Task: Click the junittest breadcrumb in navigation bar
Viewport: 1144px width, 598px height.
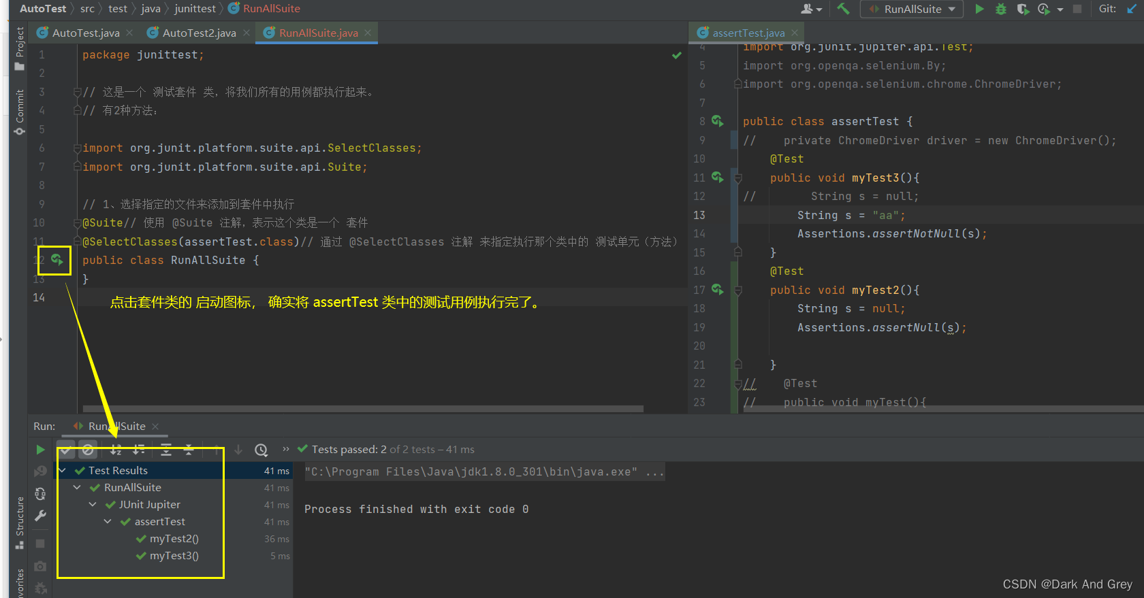Action: [x=195, y=9]
